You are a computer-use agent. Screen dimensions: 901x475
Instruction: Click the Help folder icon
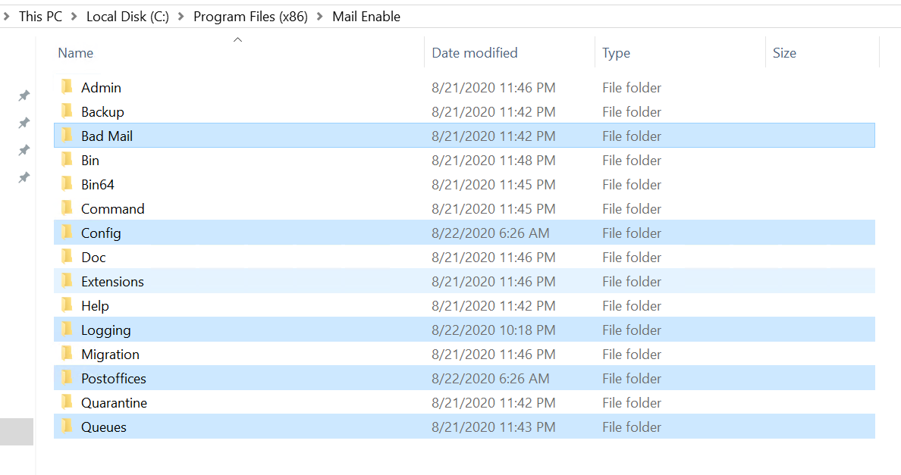(x=67, y=305)
